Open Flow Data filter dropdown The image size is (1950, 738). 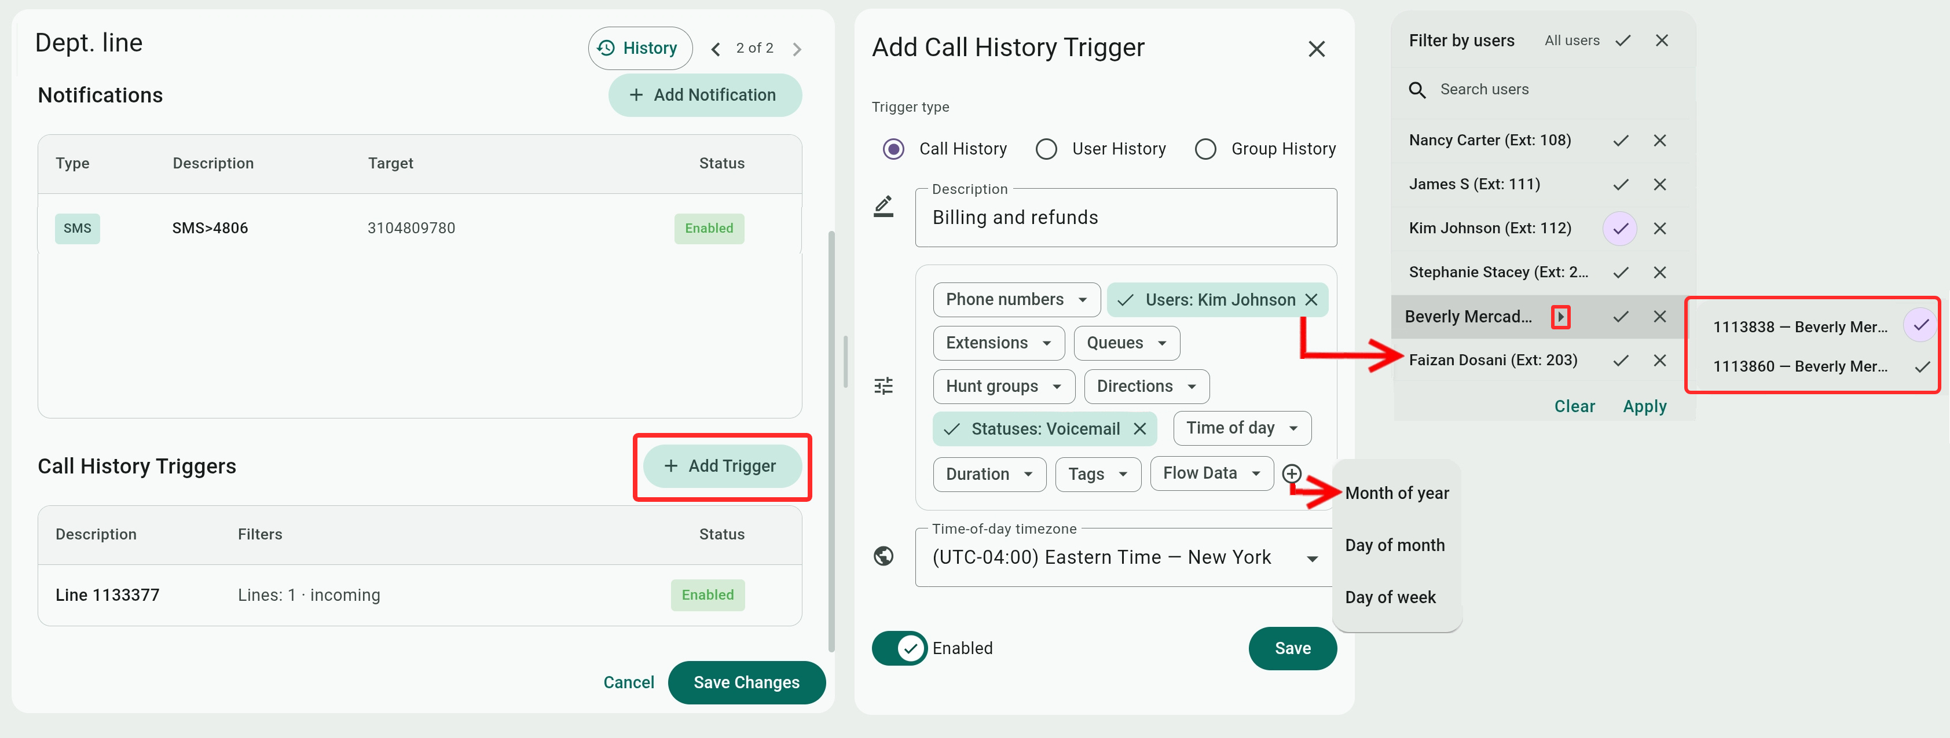click(1212, 474)
